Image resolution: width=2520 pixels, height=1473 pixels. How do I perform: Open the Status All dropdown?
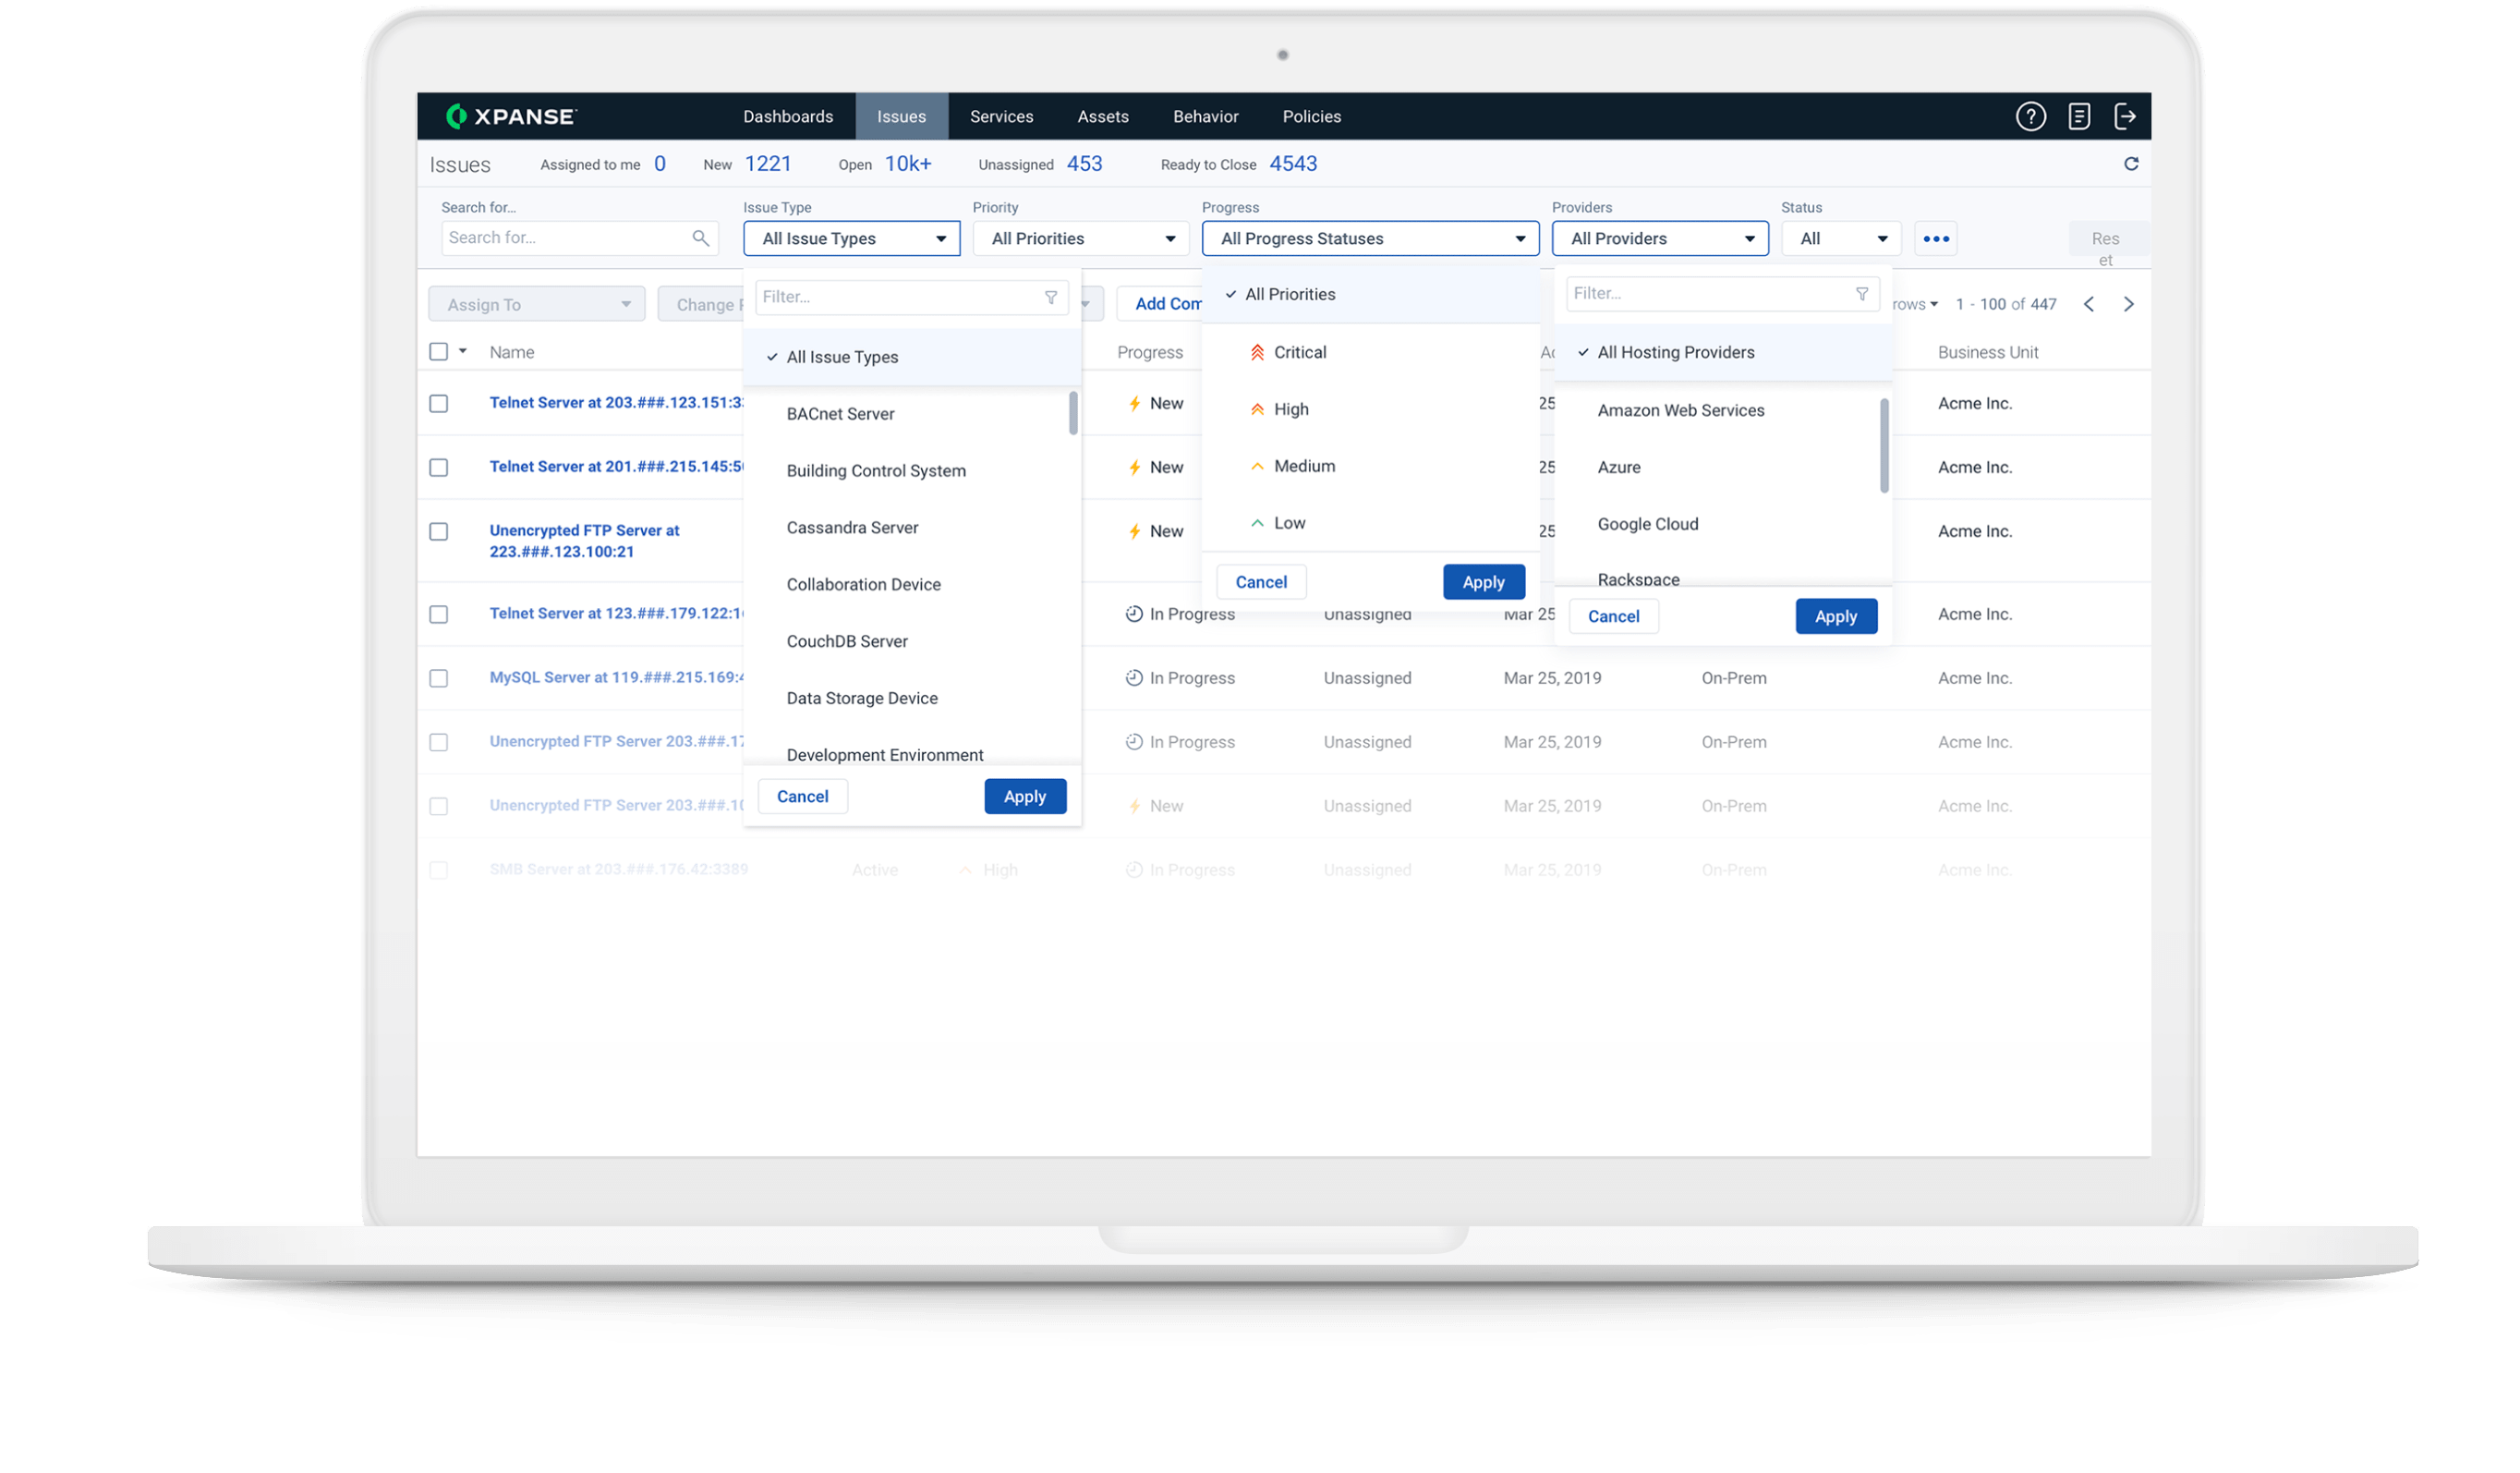click(1840, 239)
